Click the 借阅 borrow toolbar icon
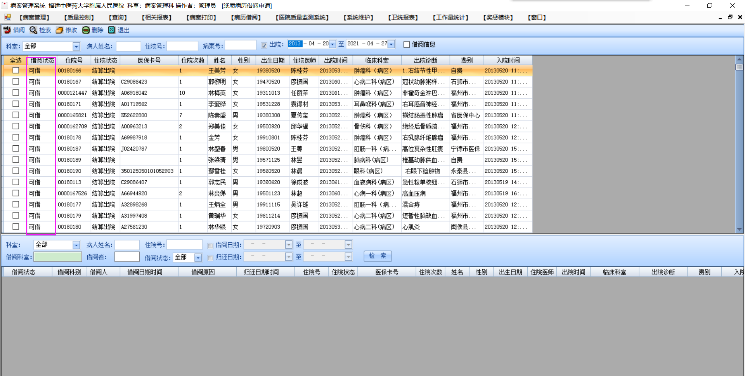Screen dimensions: 745x376 pyautogui.click(x=7, y=30)
